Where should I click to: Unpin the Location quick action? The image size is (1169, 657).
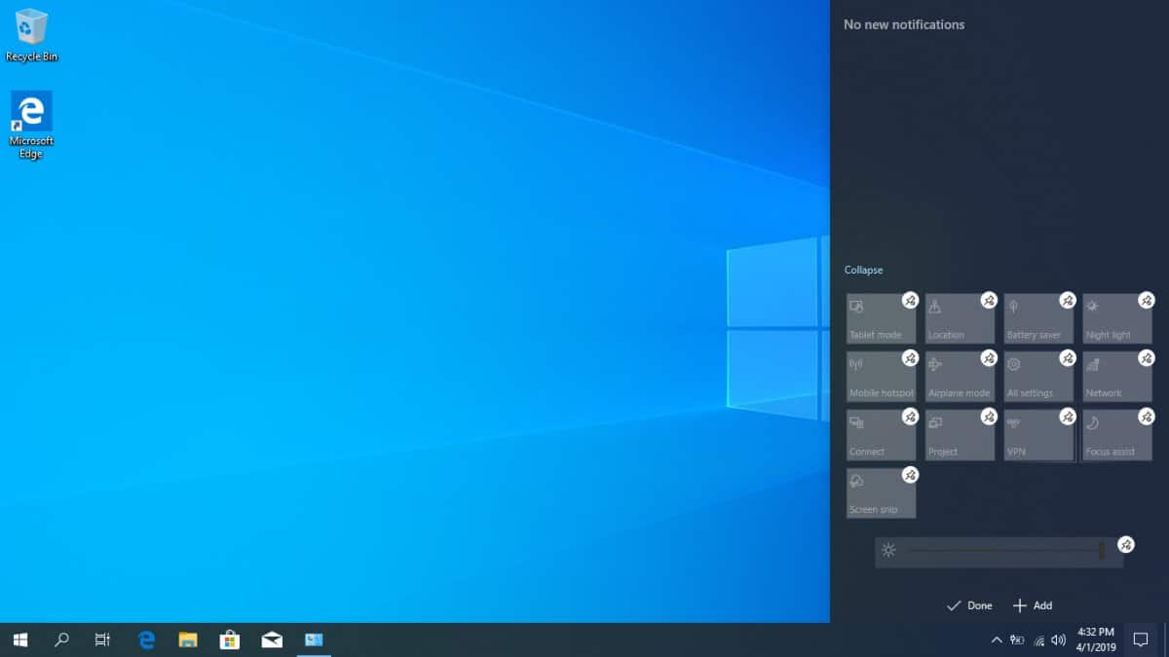click(x=989, y=300)
